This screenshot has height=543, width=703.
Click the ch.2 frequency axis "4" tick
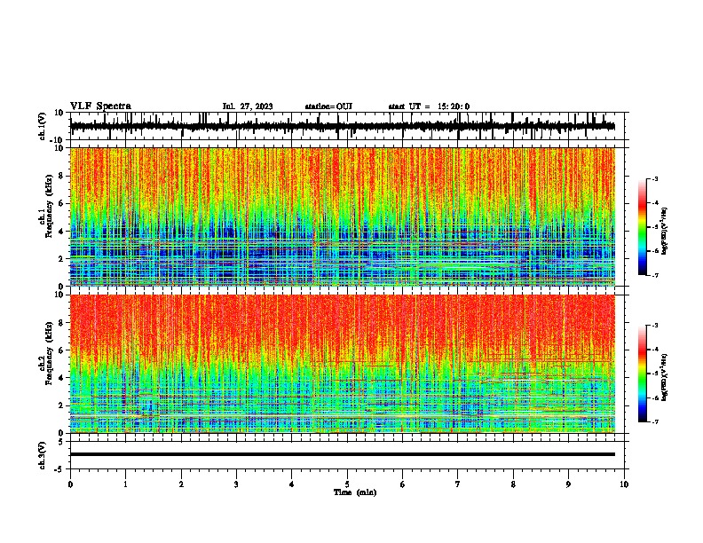61,378
